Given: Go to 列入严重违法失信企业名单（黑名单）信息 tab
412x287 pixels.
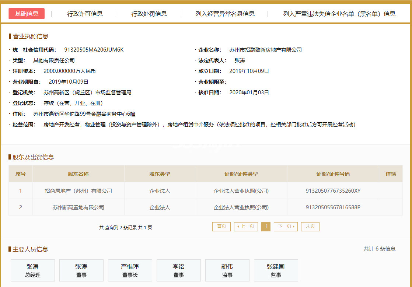Looking at the screenshot, I should [x=339, y=14].
